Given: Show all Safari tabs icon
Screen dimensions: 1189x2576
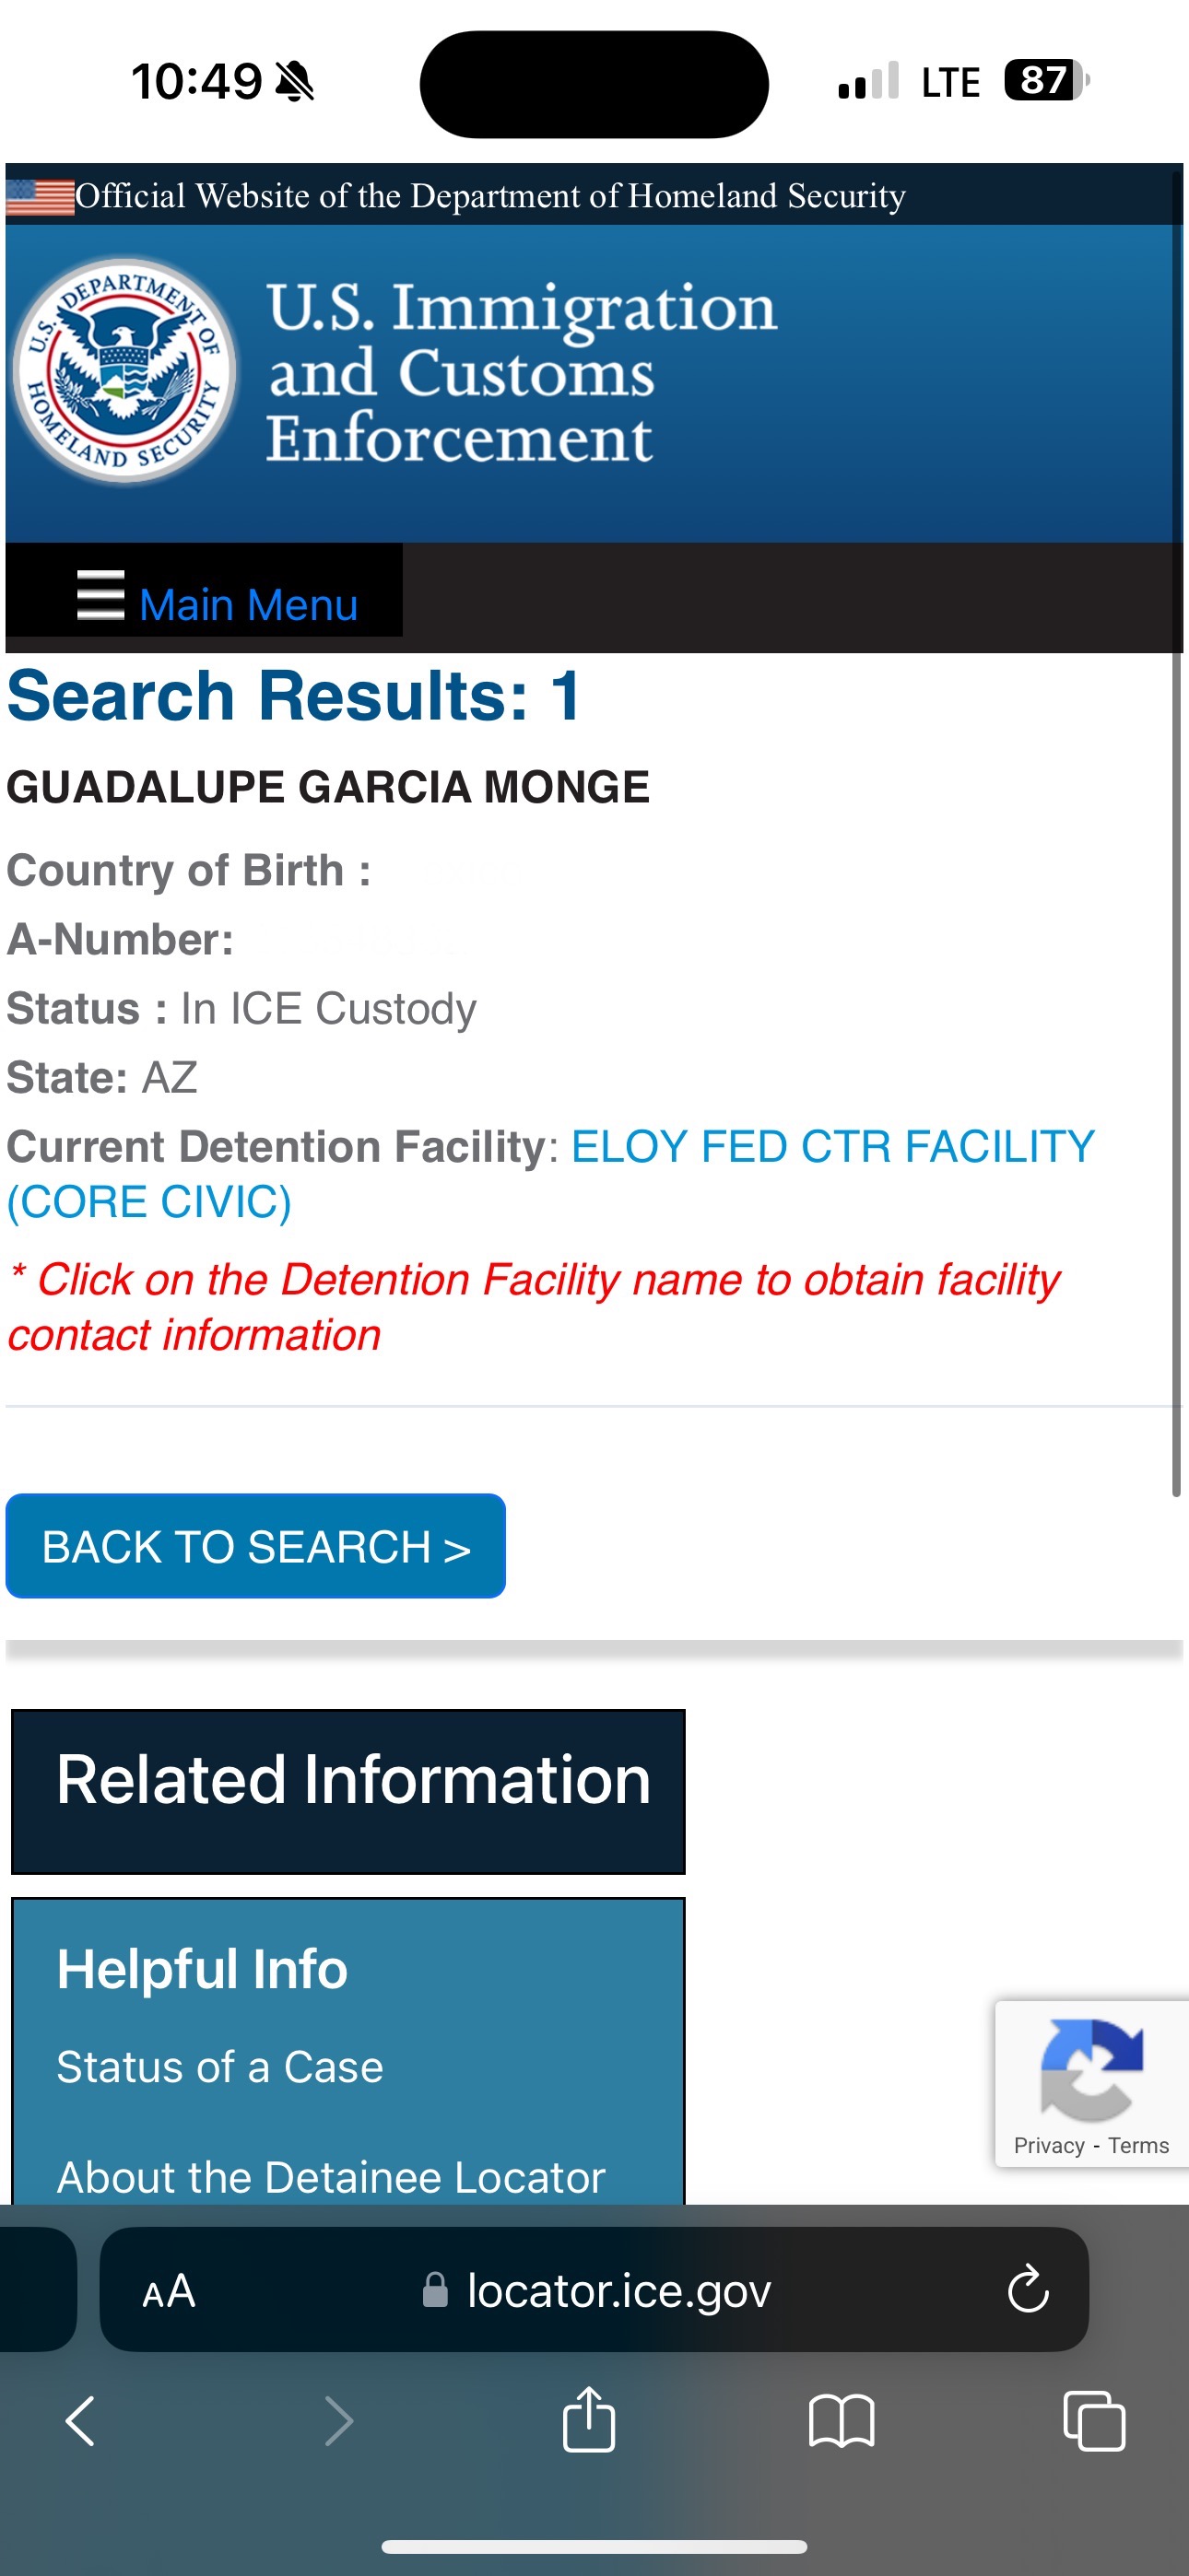Looking at the screenshot, I should [1093, 2422].
